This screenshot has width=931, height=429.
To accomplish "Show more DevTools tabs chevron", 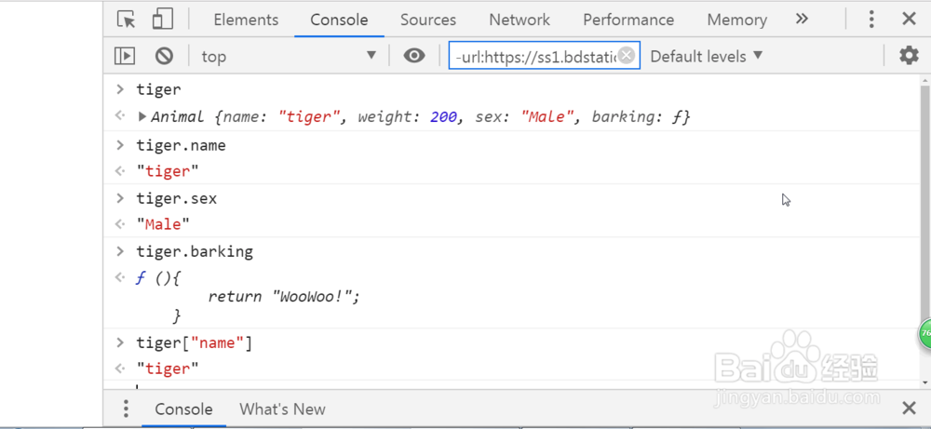I will pyautogui.click(x=802, y=20).
